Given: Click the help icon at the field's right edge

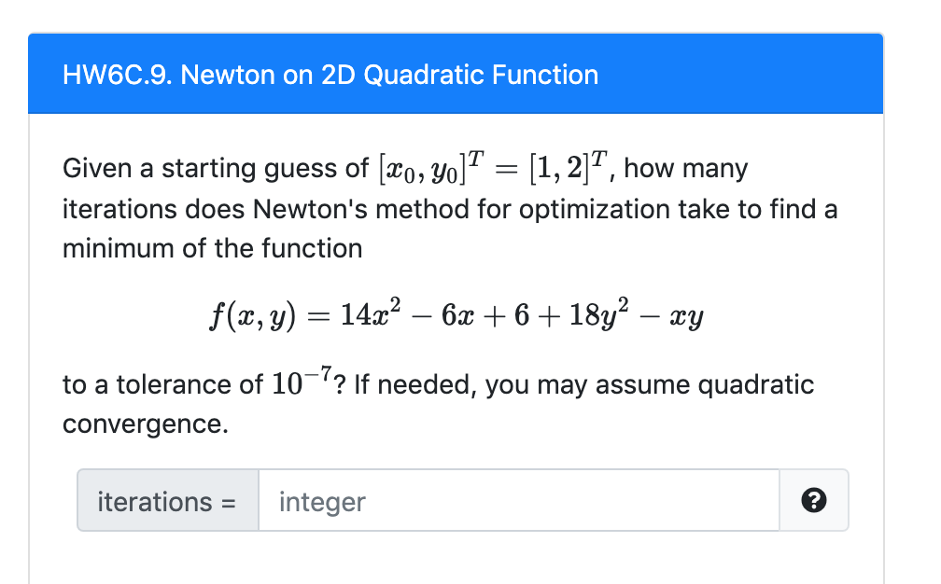Looking at the screenshot, I should [814, 501].
